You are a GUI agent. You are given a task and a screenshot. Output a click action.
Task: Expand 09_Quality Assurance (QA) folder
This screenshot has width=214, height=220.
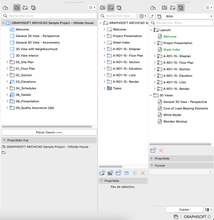pos(7,108)
